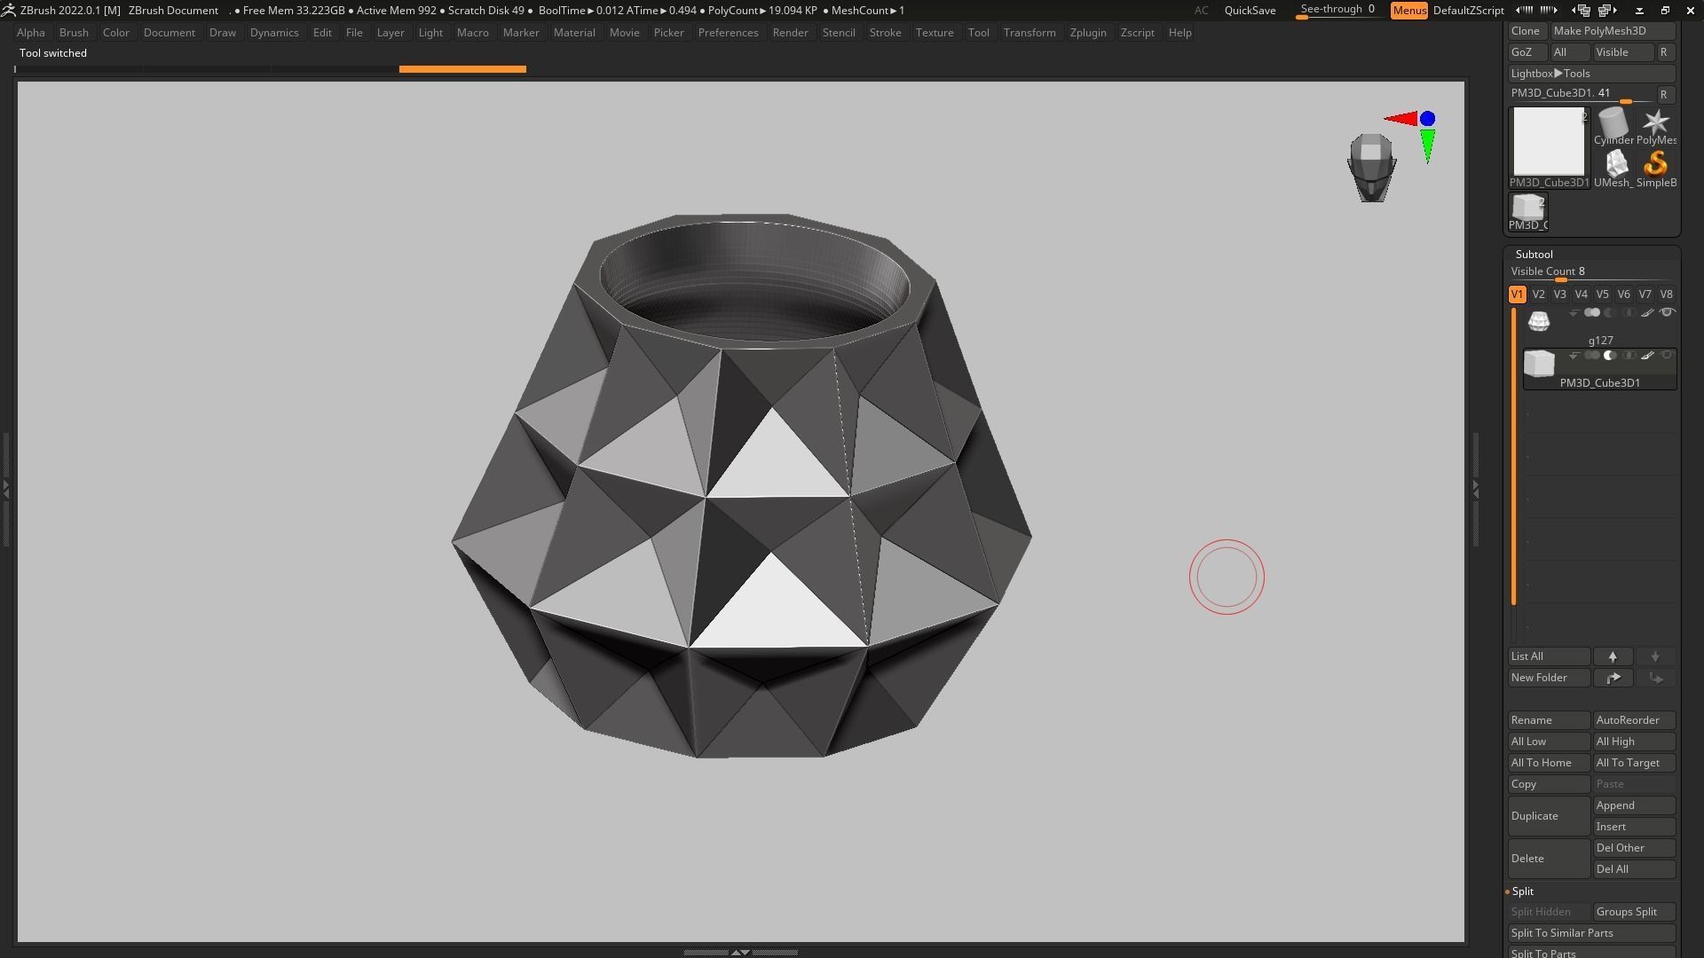Open the g127 subtool thumbnail
Viewport: 1704px width, 958px height.
point(1539,321)
